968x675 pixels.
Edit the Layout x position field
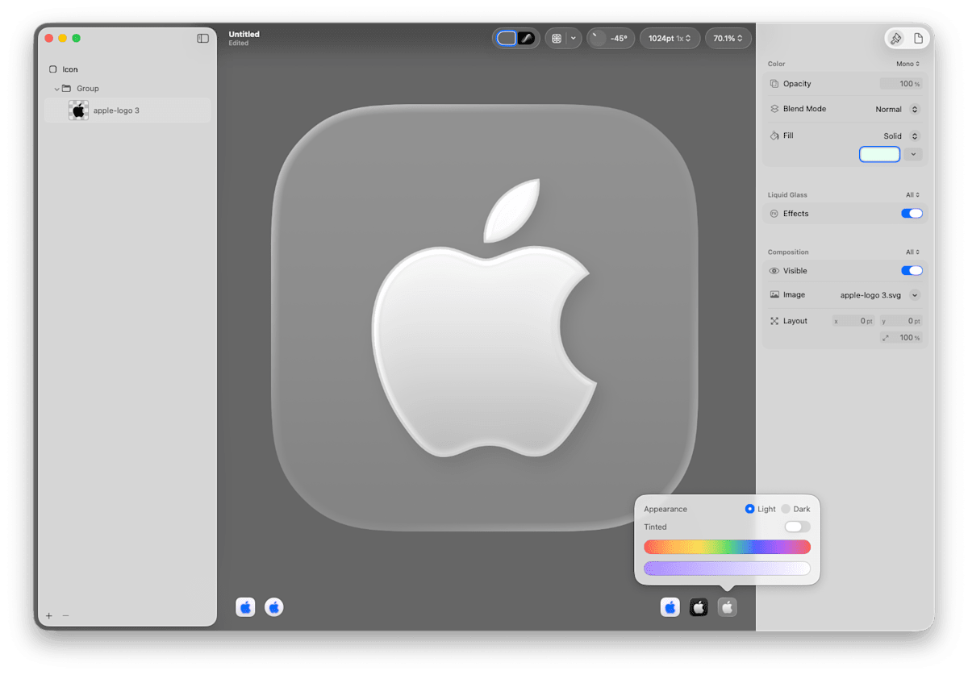(853, 321)
